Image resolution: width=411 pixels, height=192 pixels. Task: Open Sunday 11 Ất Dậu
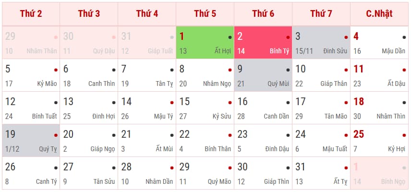(x=379, y=75)
